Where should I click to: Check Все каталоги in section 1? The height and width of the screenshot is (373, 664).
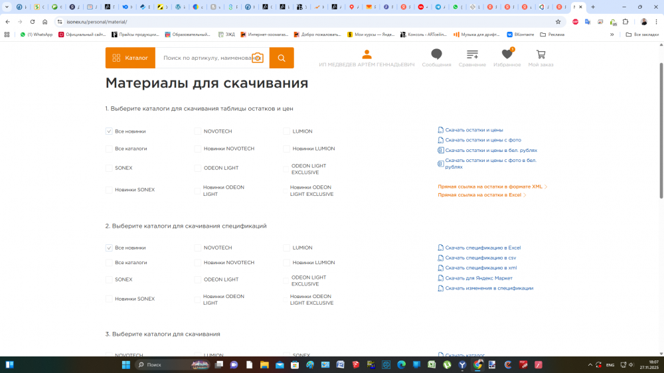(x=109, y=149)
